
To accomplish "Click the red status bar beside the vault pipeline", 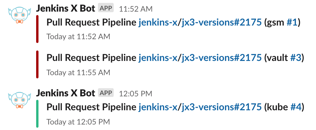I will point(37,64).
